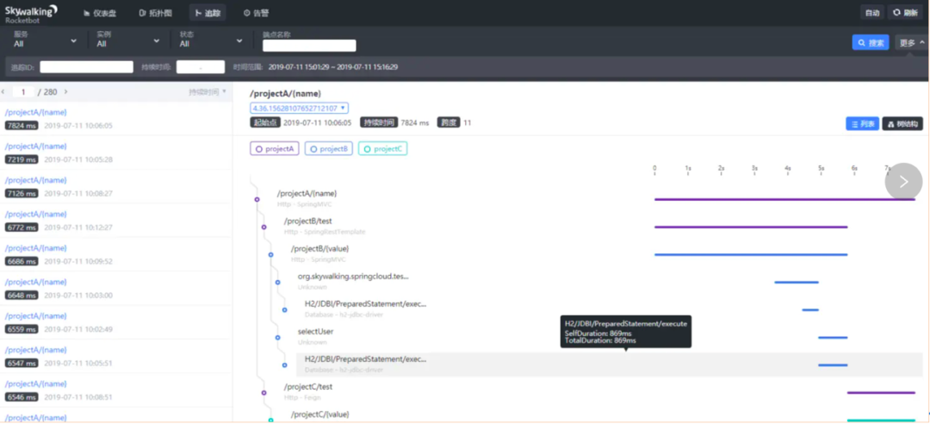Click the SkyWalking Rocketbot logo
930x424 pixels.
[31, 13]
